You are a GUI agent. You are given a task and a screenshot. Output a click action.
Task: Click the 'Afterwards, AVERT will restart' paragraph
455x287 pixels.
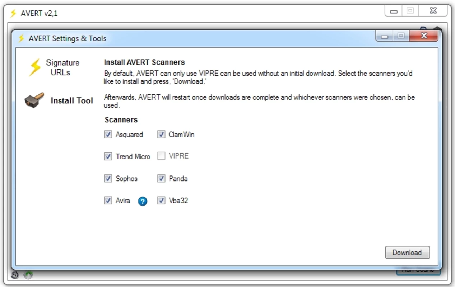click(259, 101)
